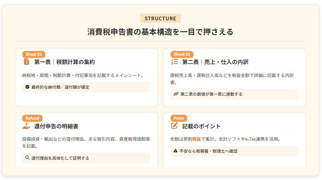Click the hand-holding-money icon beside 還付申告の明細書
This screenshot has height=180, width=322.
(26, 126)
